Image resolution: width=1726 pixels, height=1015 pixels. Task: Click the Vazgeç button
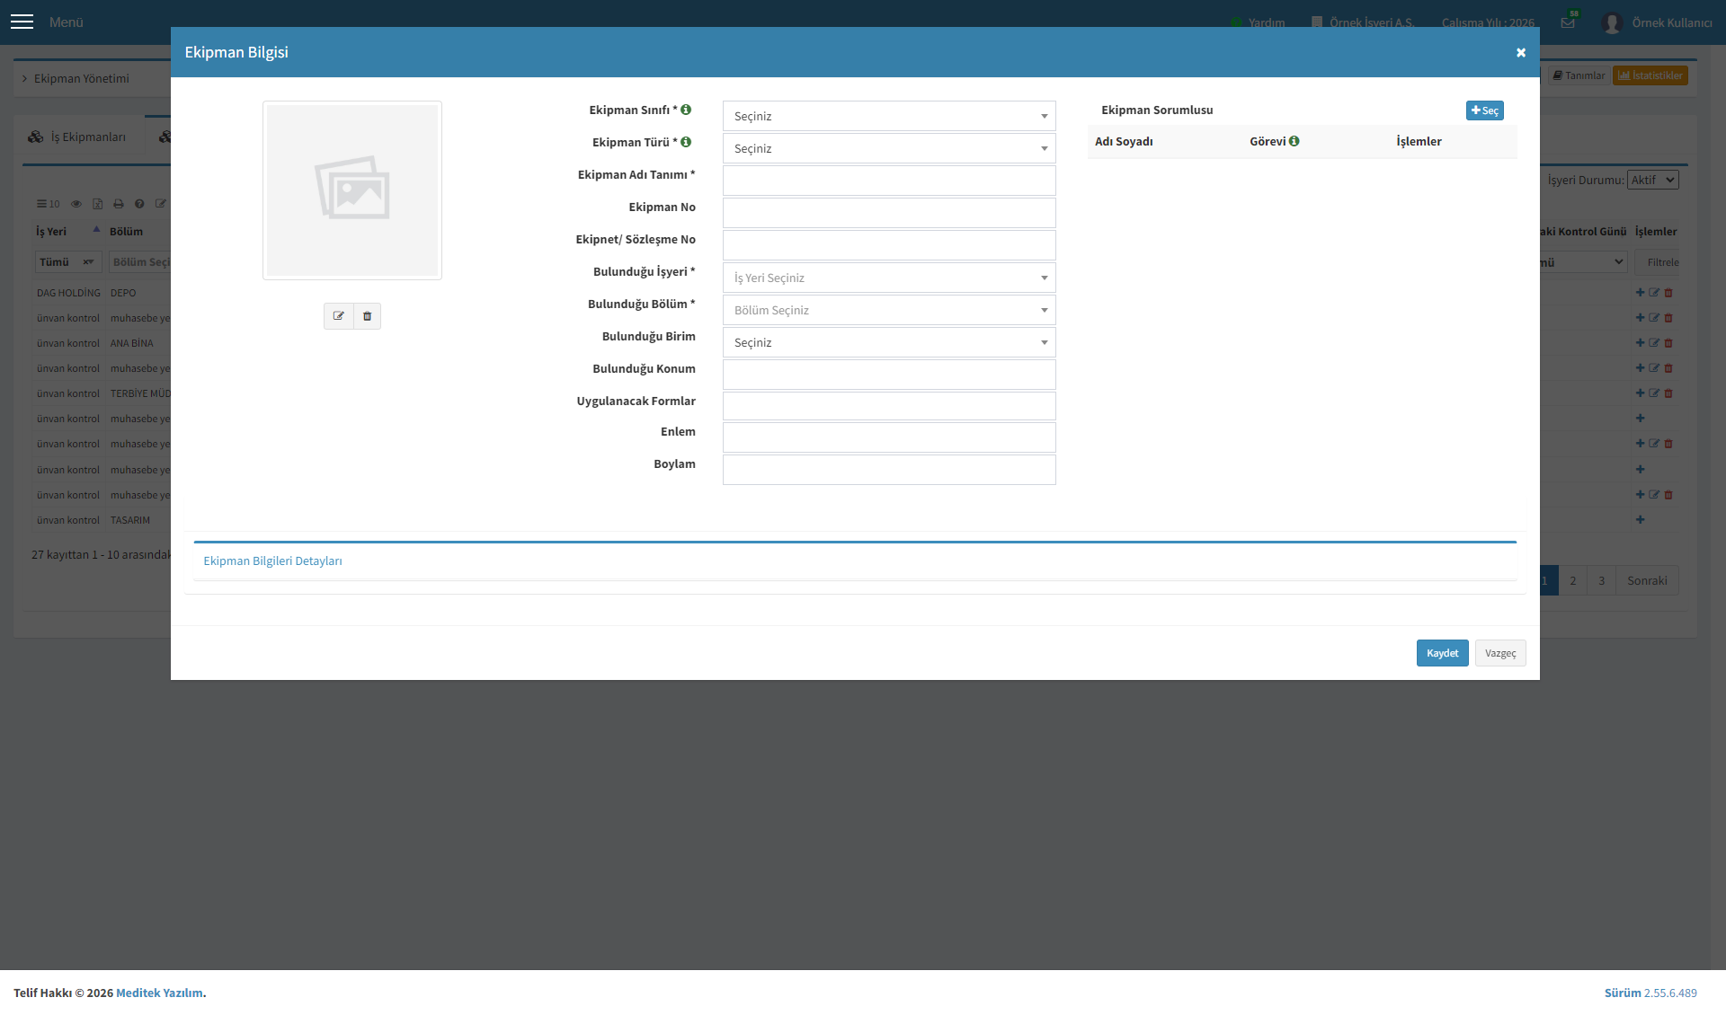coord(1500,653)
